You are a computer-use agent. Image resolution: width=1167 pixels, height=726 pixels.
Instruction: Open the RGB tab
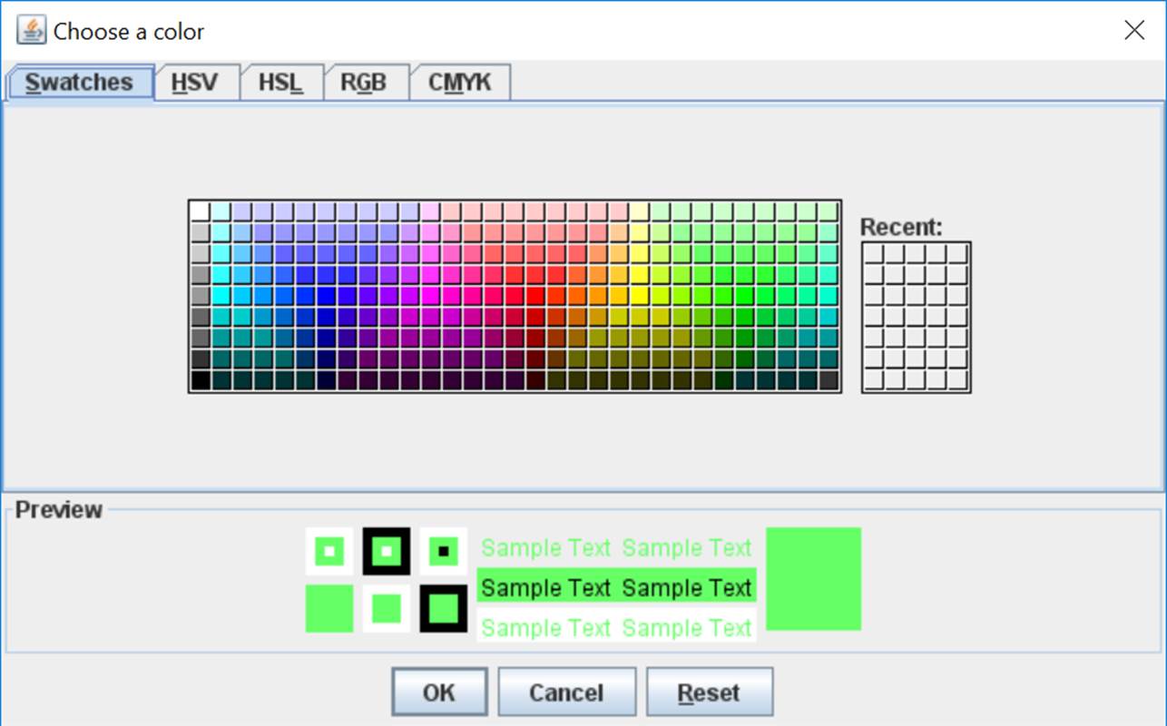coord(365,82)
